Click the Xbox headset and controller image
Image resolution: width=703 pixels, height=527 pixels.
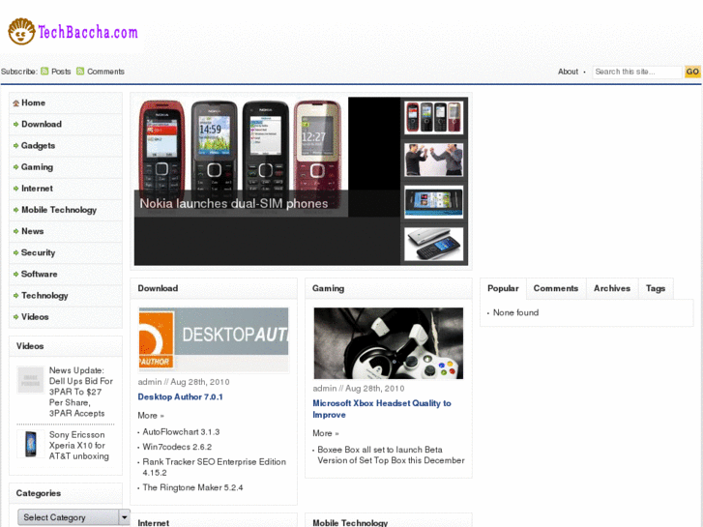(389, 343)
